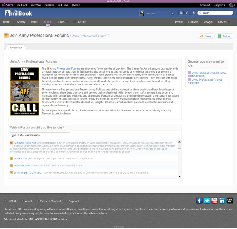Click the footer Rules of Conduct link
The width and height of the screenshot is (237, 229).
click(50, 201)
